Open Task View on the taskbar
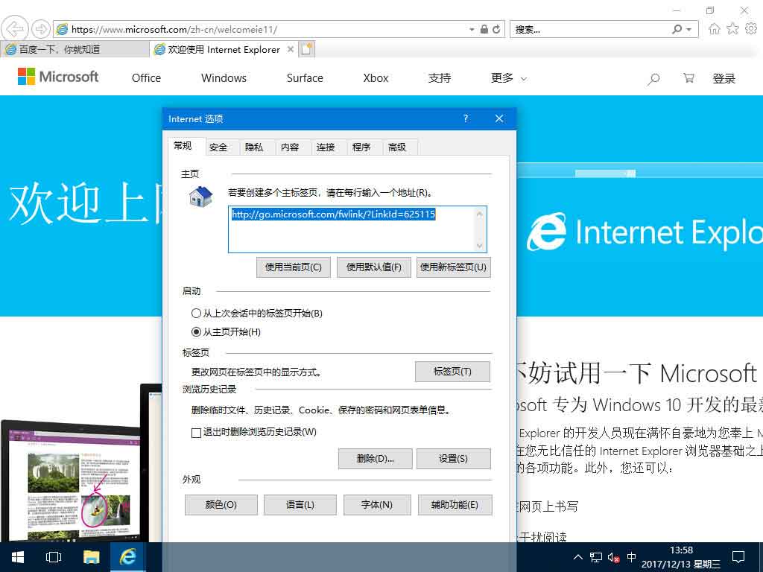The width and height of the screenshot is (763, 572). click(53, 557)
